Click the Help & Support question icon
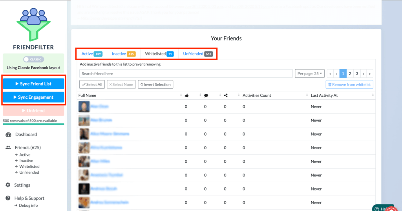Image resolution: width=402 pixels, height=211 pixels. (x=8, y=198)
